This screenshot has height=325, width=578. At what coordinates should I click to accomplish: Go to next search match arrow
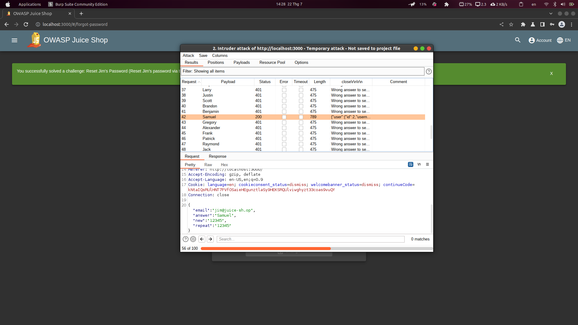(210, 239)
